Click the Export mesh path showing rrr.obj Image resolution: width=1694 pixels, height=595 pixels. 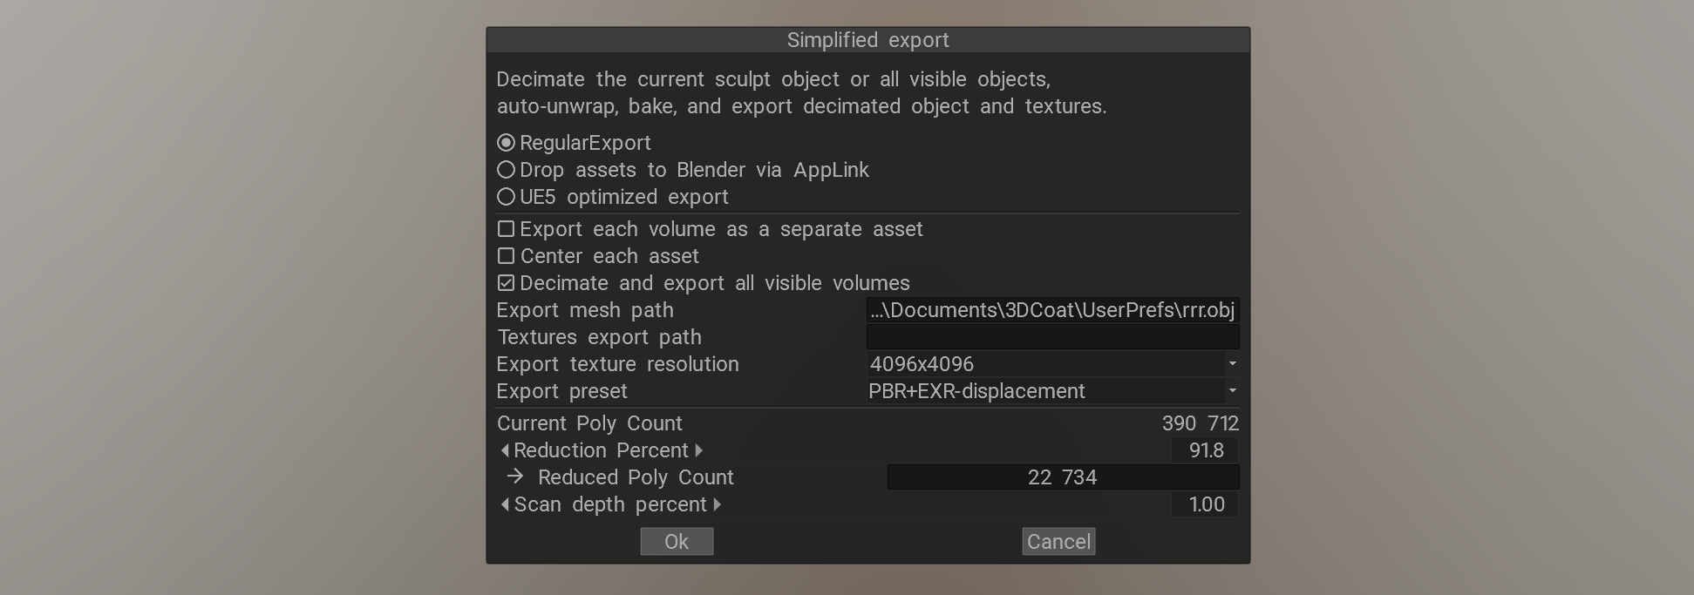[1052, 309]
